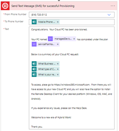
Task: Click the 'please call the Help Desk' line
Action: 59,108
